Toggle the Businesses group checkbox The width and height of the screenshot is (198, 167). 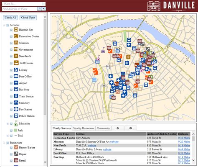(x=8, y=143)
